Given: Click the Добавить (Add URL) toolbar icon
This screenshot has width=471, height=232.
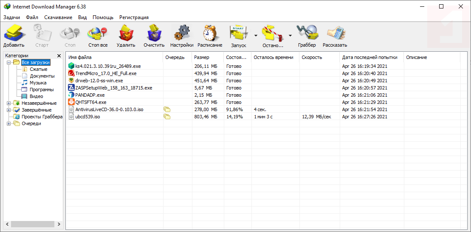Looking at the screenshot, I should pos(14,33).
